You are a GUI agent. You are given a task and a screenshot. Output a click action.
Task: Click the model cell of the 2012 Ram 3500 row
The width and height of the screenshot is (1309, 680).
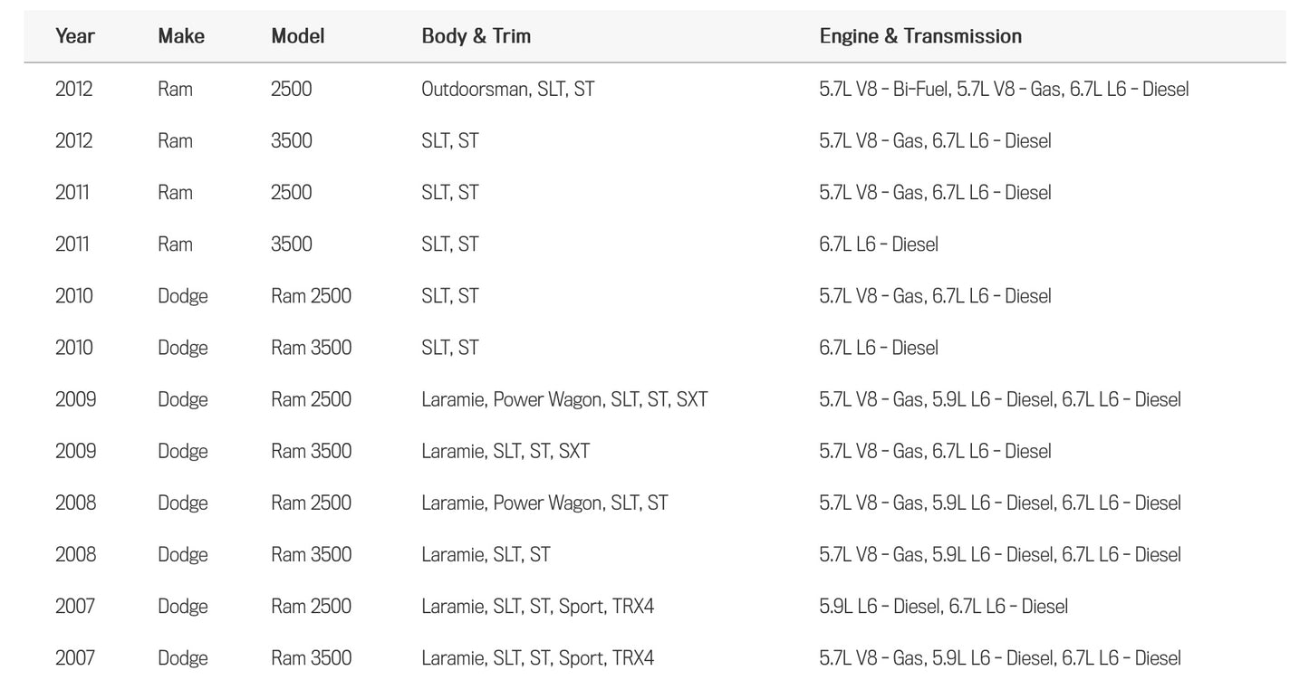pos(292,140)
